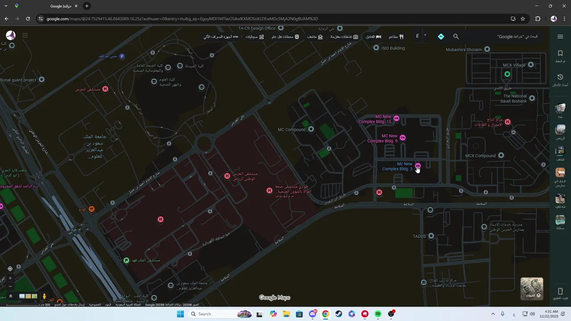571x321 pixels.
Task: Expand the language dropdown arrow beside ع
Action: (x=425, y=36)
